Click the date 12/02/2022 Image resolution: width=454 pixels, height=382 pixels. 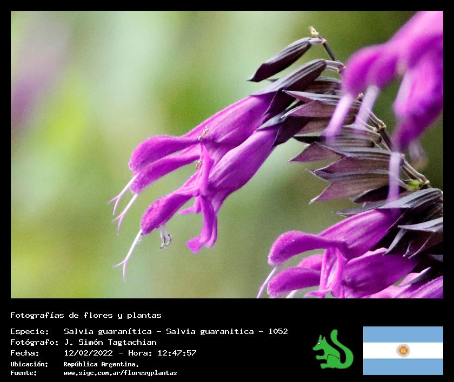click(x=88, y=353)
